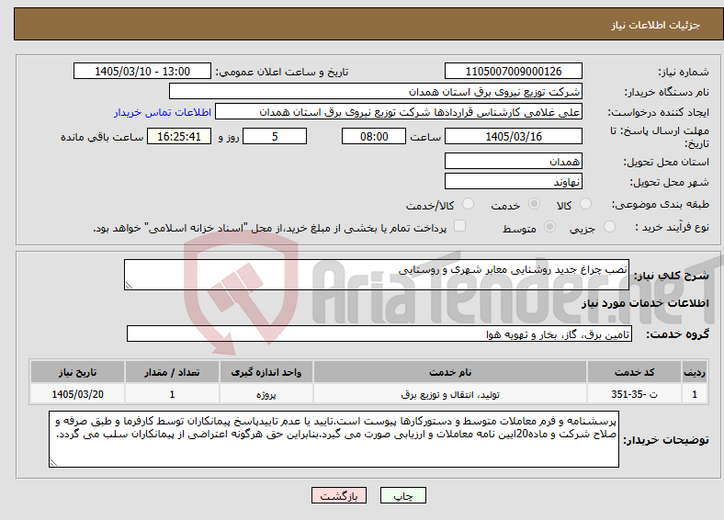Screen dimensions: 724x520
Task: Click the تعداد / مقدار column header
Action: [172, 372]
